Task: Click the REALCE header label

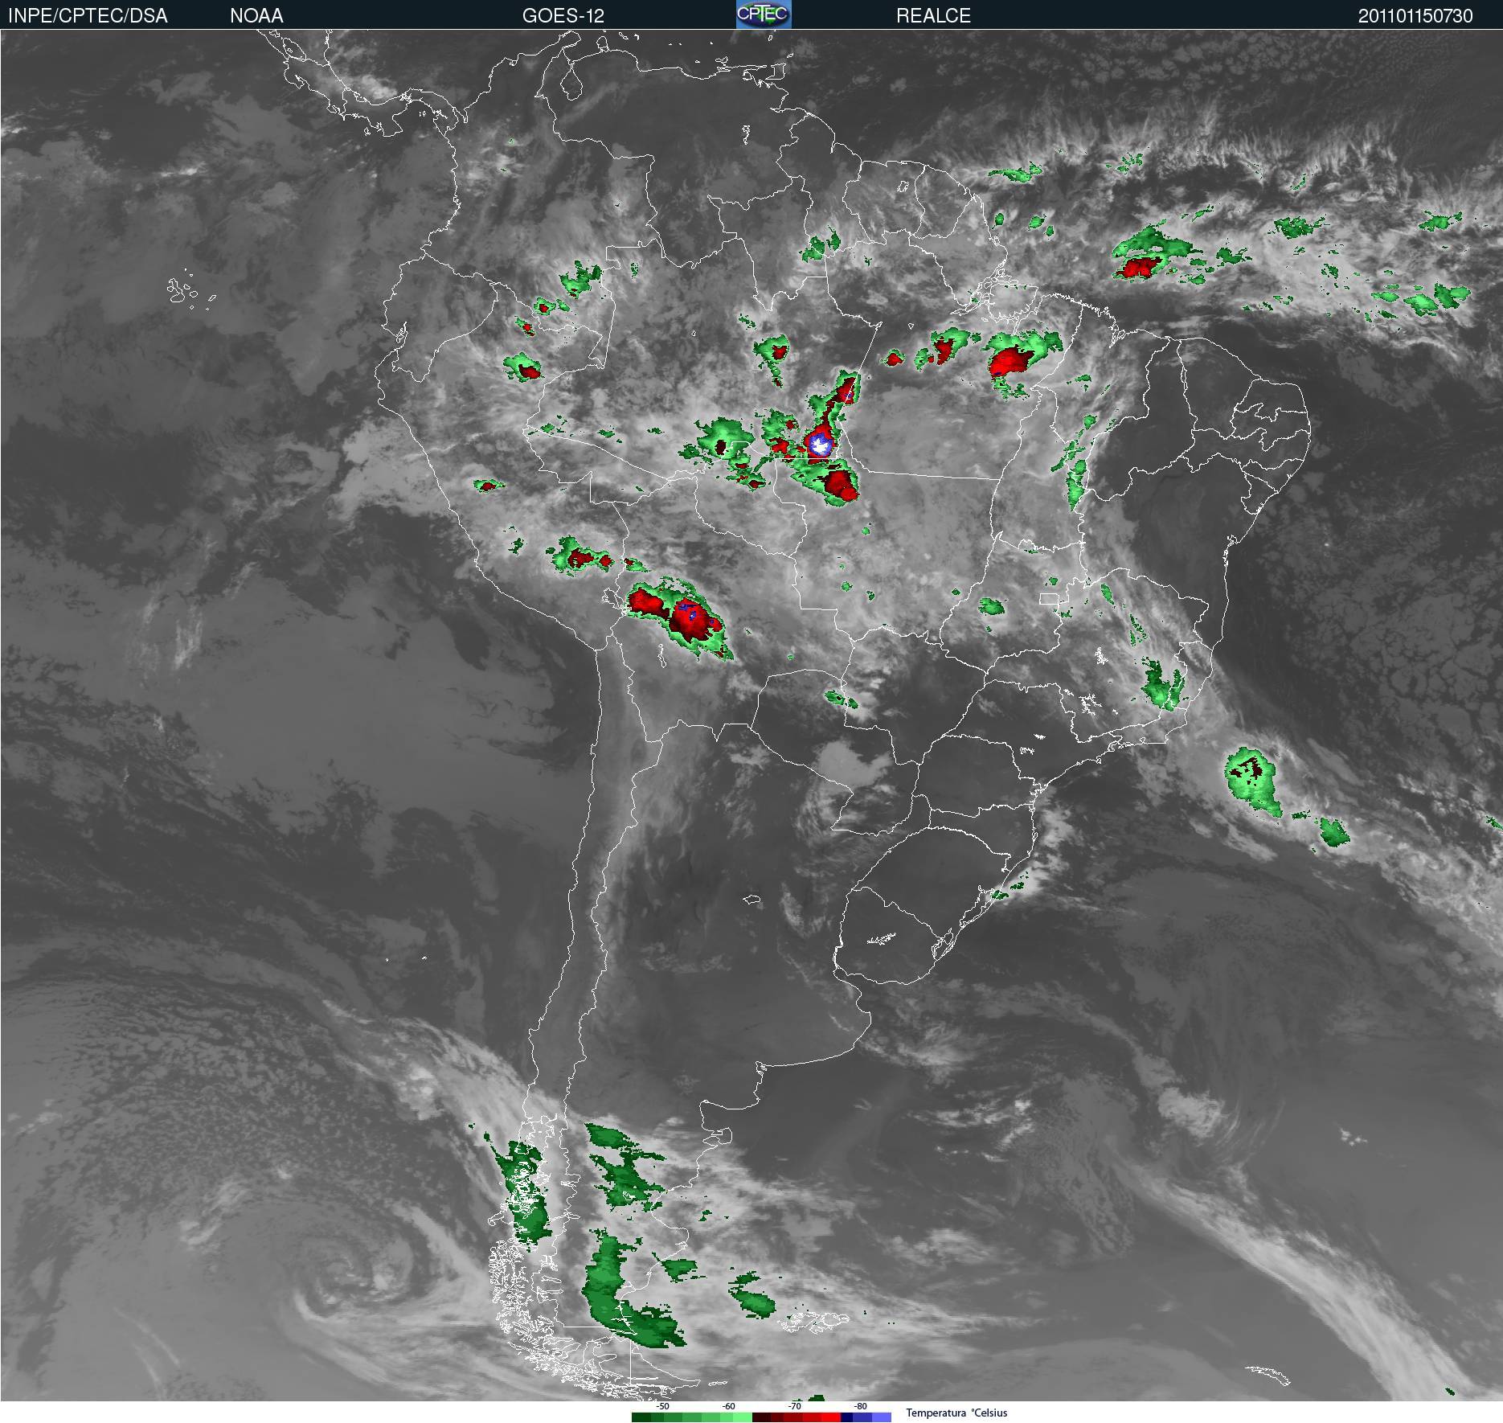Action: pyautogui.click(x=933, y=16)
